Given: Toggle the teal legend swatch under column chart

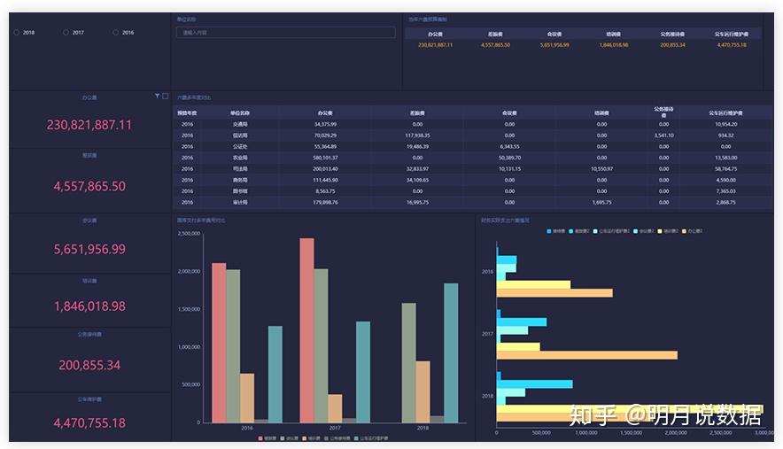Looking at the screenshot, I should click(356, 438).
